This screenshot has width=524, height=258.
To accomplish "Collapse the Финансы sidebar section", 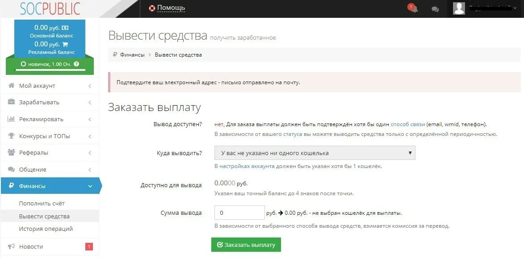I will [x=50, y=186].
